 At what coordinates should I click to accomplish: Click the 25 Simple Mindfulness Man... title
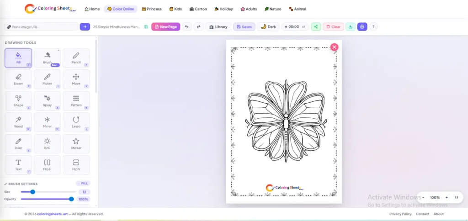(x=117, y=27)
